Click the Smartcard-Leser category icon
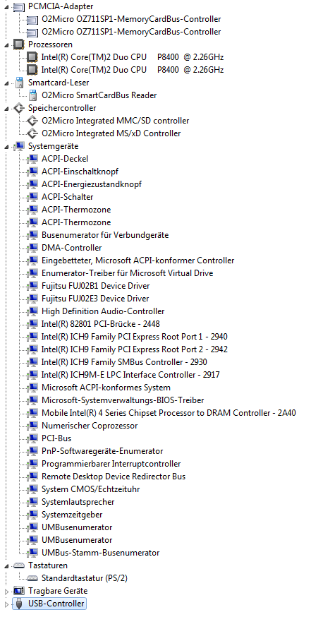Viewport: 311px width, 617px height. 19,83
